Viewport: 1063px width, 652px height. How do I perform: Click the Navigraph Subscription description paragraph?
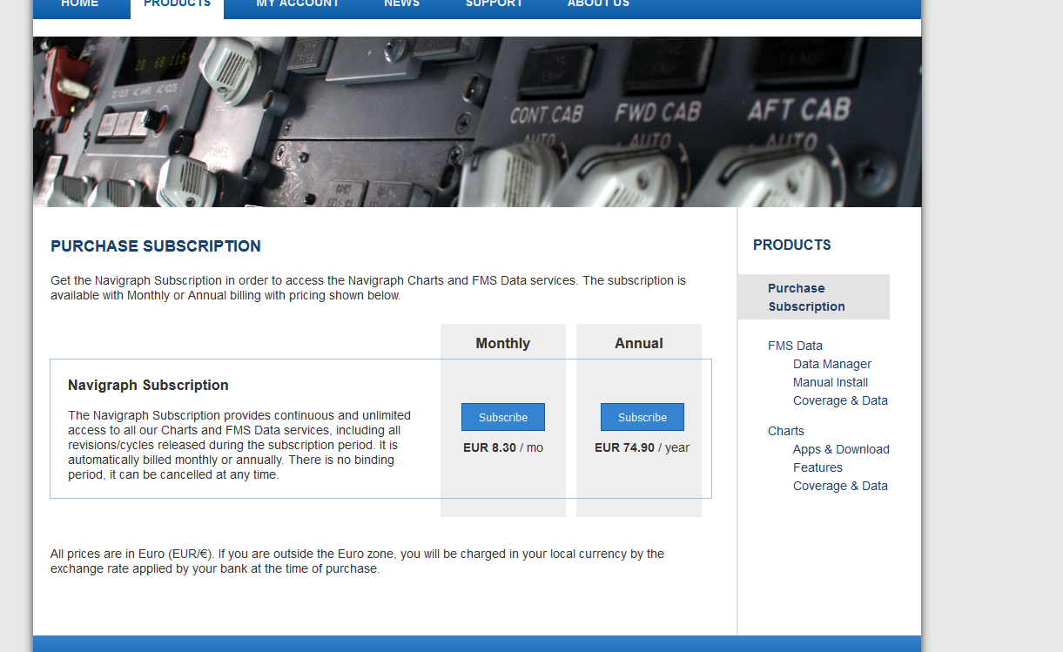[x=239, y=445]
